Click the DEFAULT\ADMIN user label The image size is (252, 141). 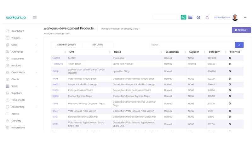(x=222, y=18)
